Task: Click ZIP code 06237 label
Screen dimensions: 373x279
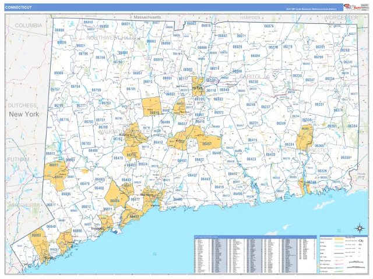Action: click(266, 107)
